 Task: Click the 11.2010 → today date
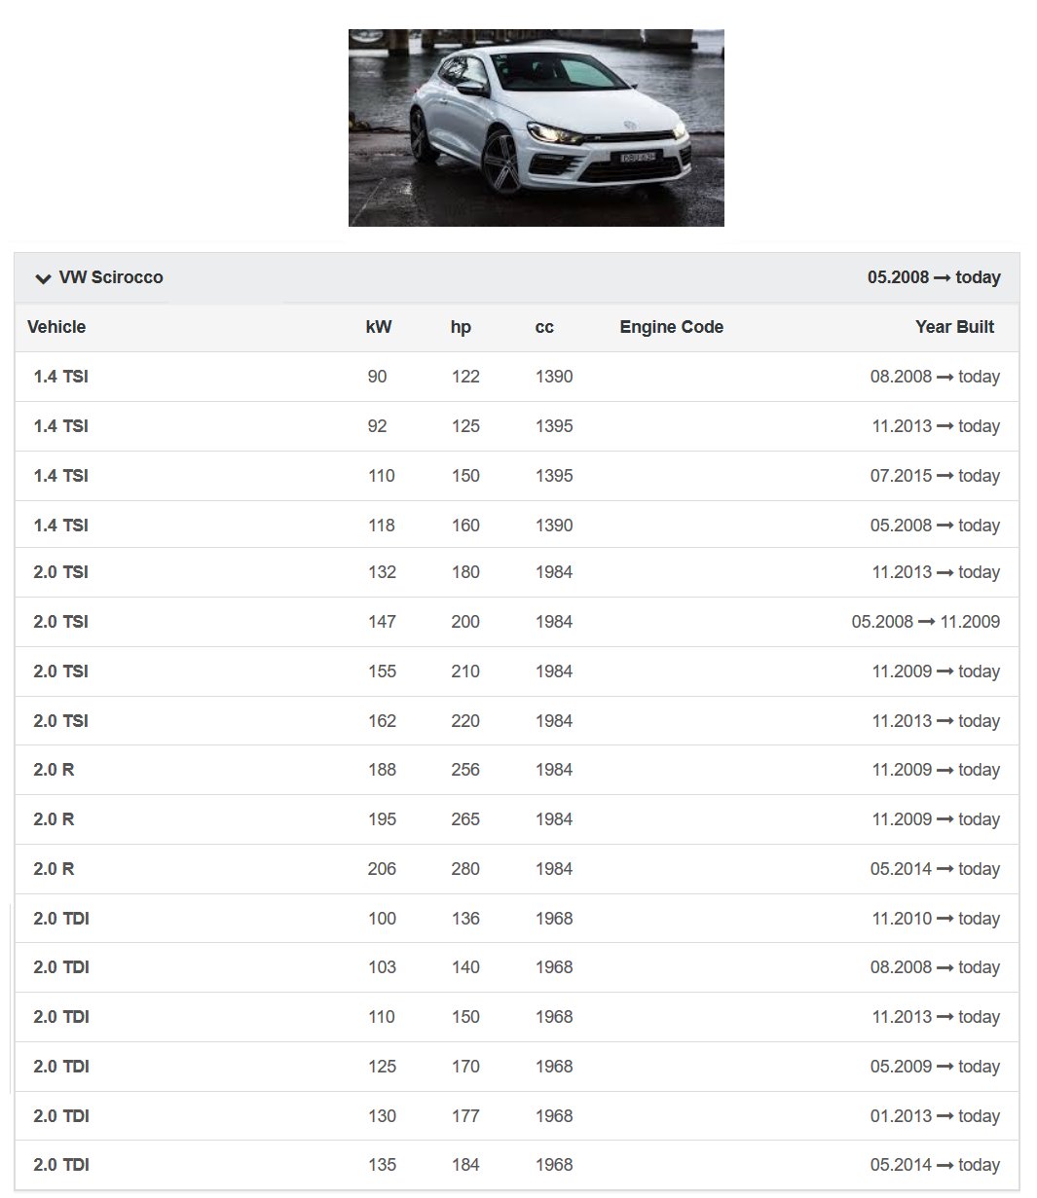(x=935, y=919)
